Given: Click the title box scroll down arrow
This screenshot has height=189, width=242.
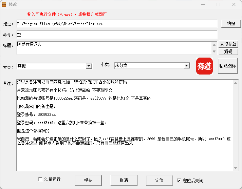Looking at the screenshot, I should [214, 51].
